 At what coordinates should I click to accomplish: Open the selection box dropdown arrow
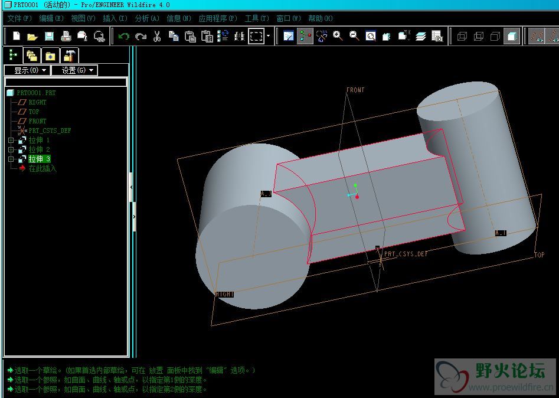click(268, 36)
